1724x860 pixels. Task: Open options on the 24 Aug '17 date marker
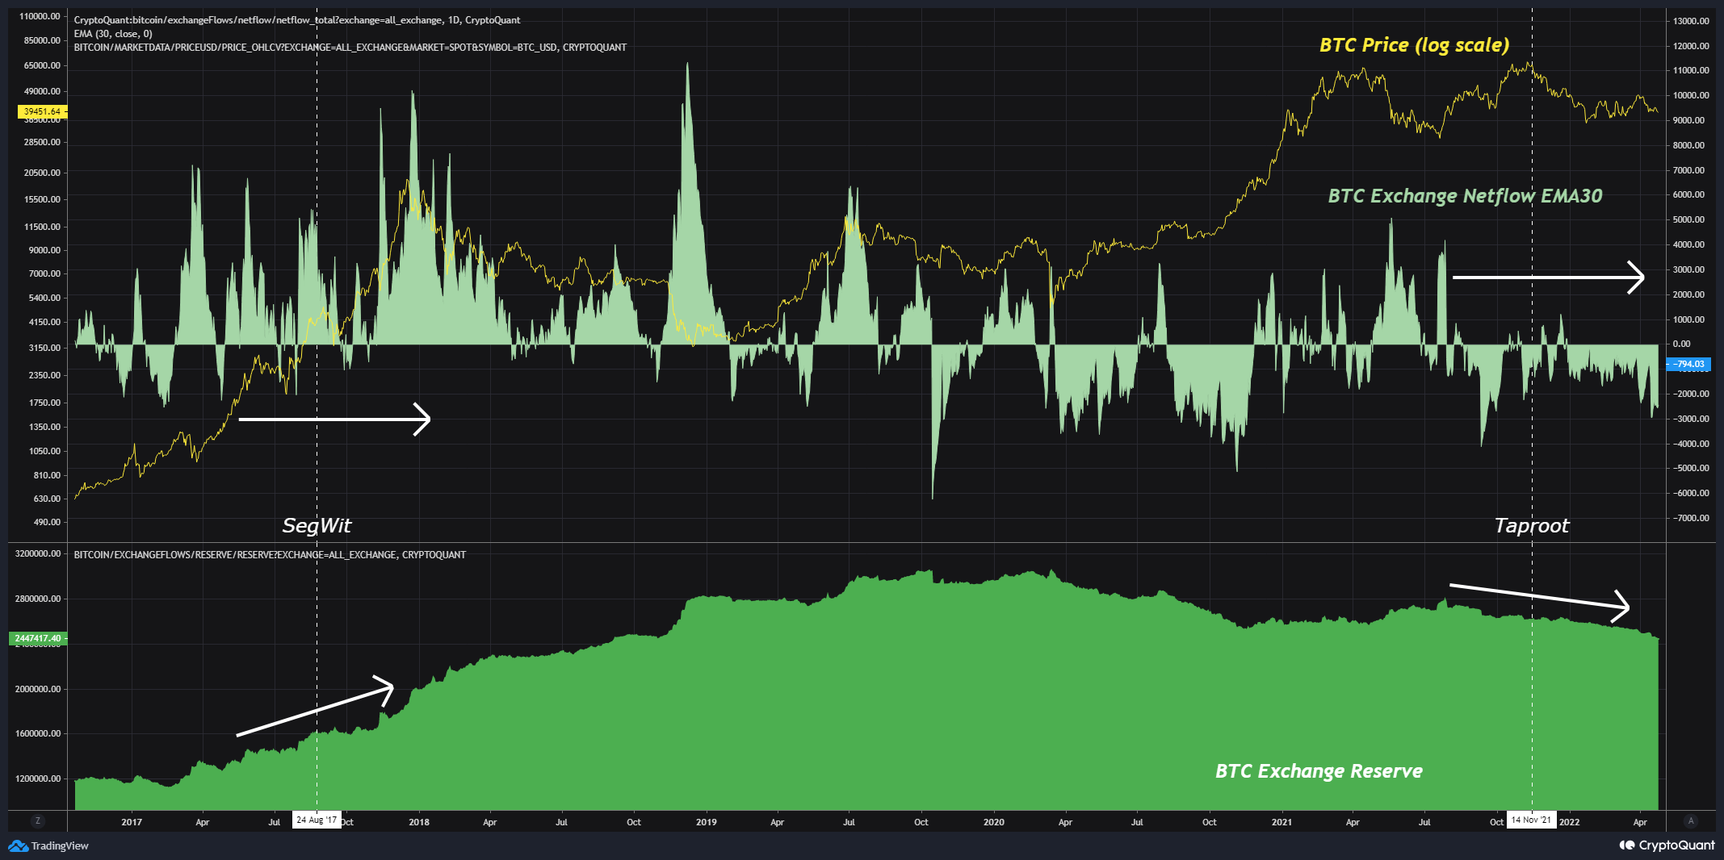click(x=318, y=820)
